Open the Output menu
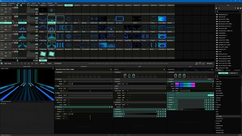The image size is (242, 136). (44, 3)
